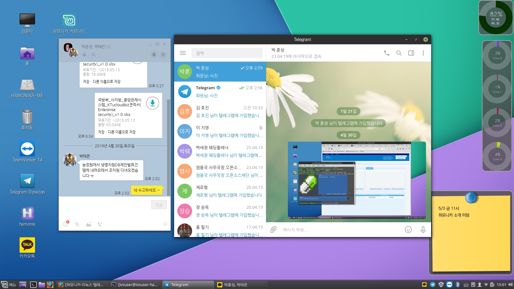Open the shared screenshot image in chat
The width and height of the screenshot is (514, 289).
click(357, 180)
